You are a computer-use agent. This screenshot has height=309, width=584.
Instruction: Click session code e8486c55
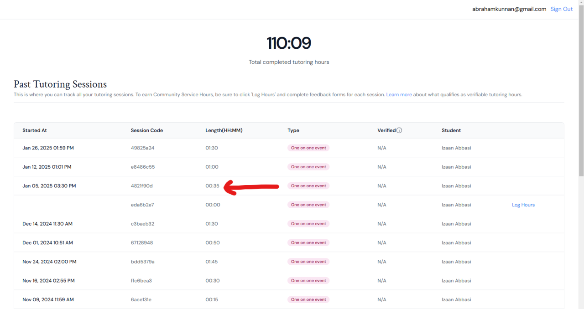pos(142,167)
